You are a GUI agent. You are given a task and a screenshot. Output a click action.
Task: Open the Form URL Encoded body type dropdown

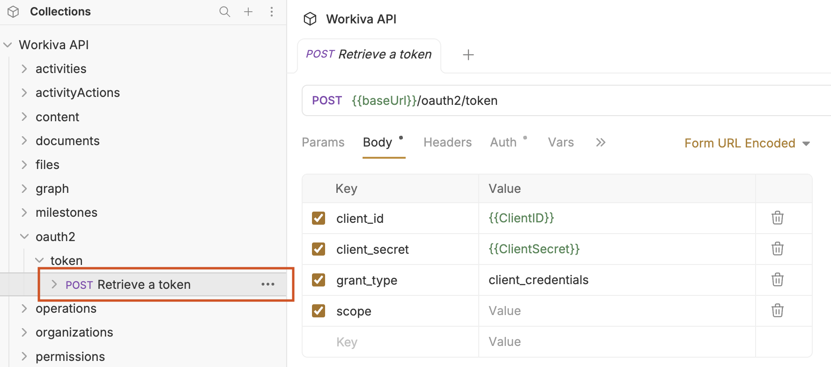pyautogui.click(x=747, y=143)
